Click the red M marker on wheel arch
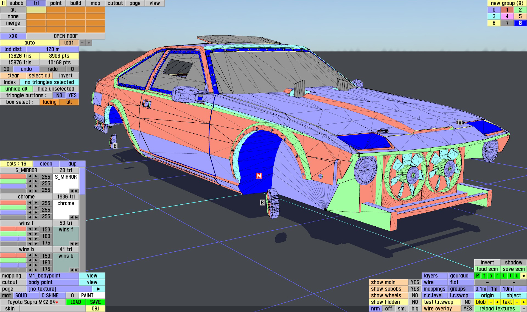This screenshot has height=312, width=527. 259,176
